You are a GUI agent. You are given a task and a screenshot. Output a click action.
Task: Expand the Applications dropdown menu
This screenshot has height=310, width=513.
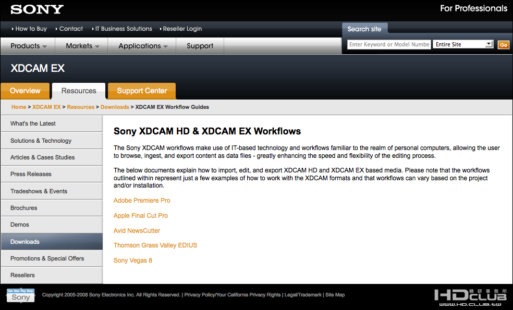(x=142, y=46)
